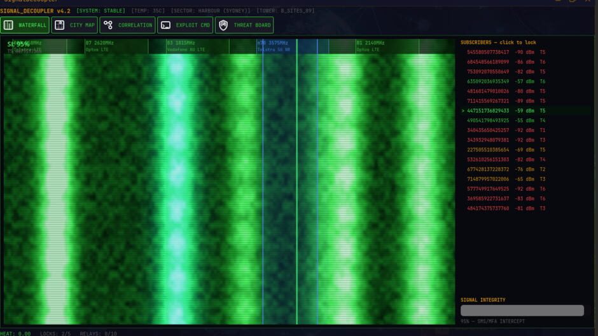Click the T1 tower tag for 340435650425257

543,130
